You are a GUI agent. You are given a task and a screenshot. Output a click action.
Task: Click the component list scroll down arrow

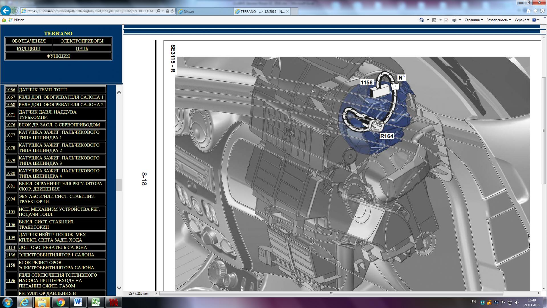tap(119, 288)
